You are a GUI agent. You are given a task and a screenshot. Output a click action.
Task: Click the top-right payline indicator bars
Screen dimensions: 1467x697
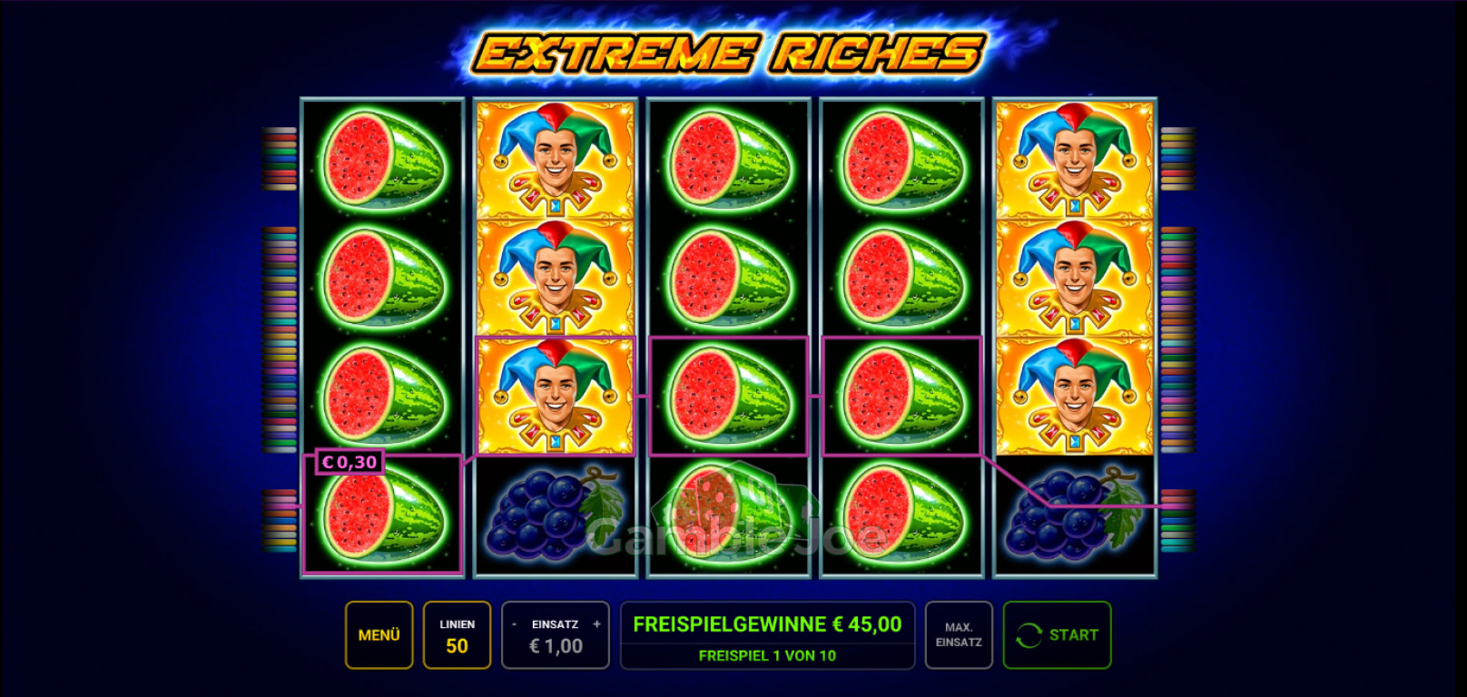point(1177,159)
